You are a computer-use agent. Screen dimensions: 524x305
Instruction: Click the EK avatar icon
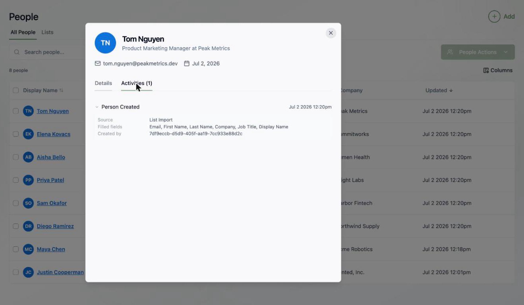tap(28, 134)
